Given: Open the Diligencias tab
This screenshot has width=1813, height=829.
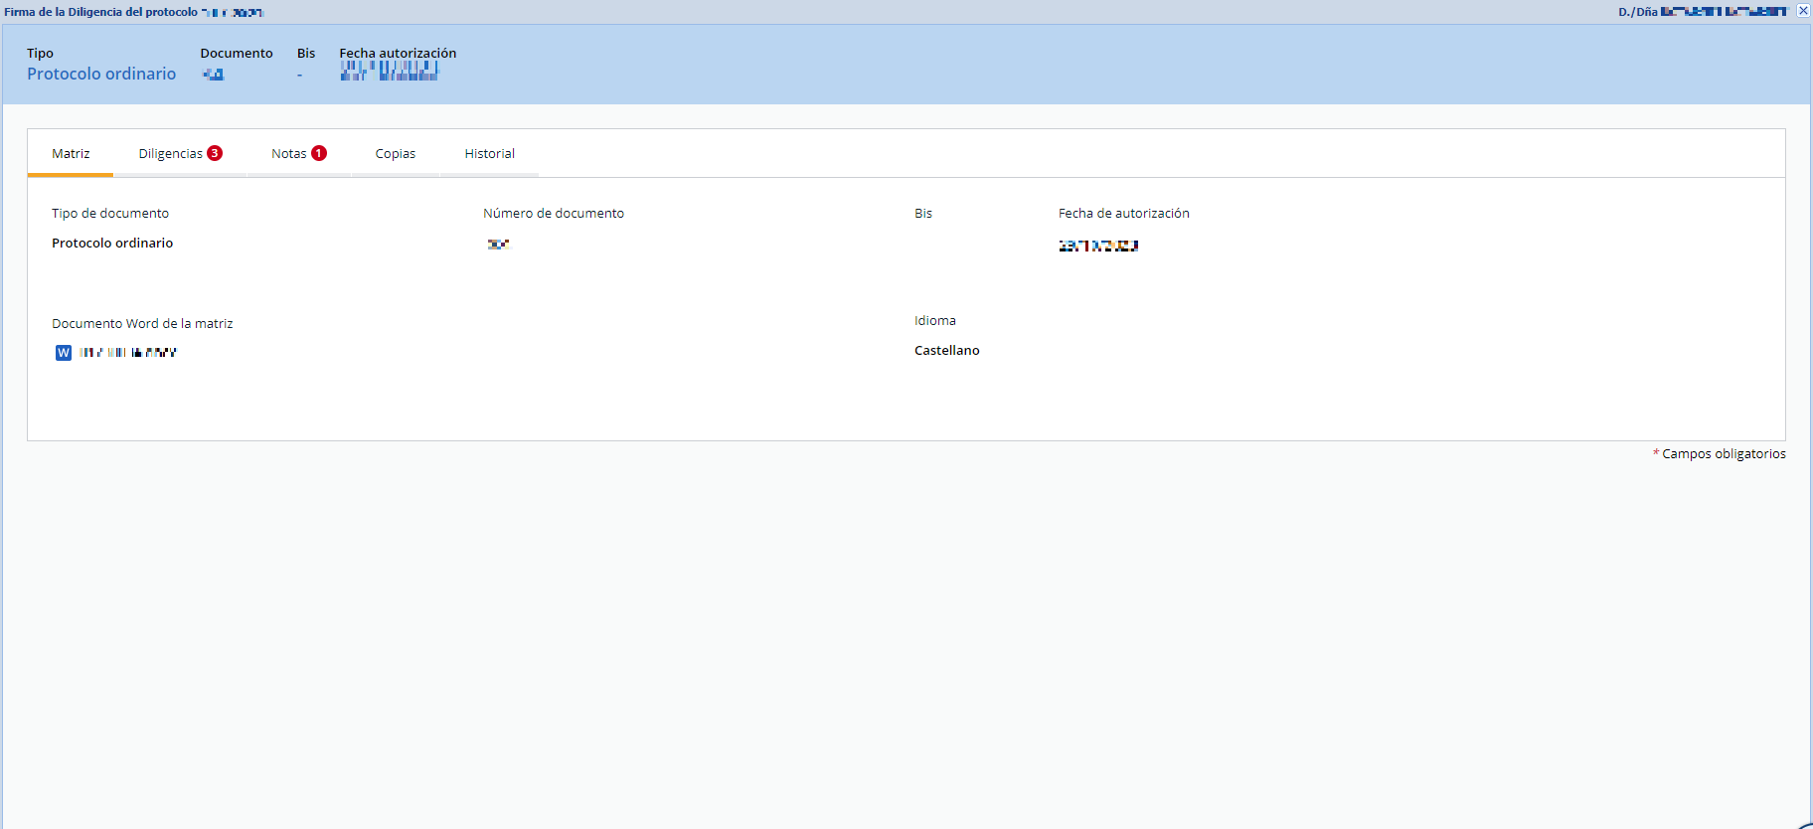Looking at the screenshot, I should click(x=170, y=154).
